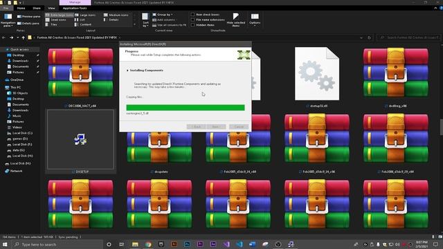Click Hide selected items button

235,20
